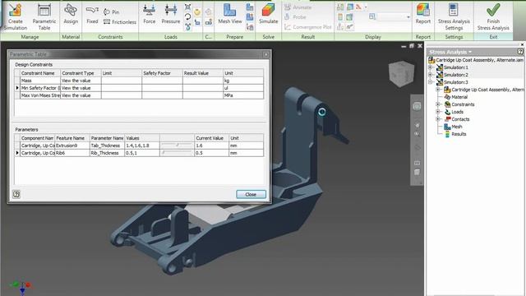The height and width of the screenshot is (296, 526).
Task: Click the Result ribbon panel label
Action: pos(308,37)
